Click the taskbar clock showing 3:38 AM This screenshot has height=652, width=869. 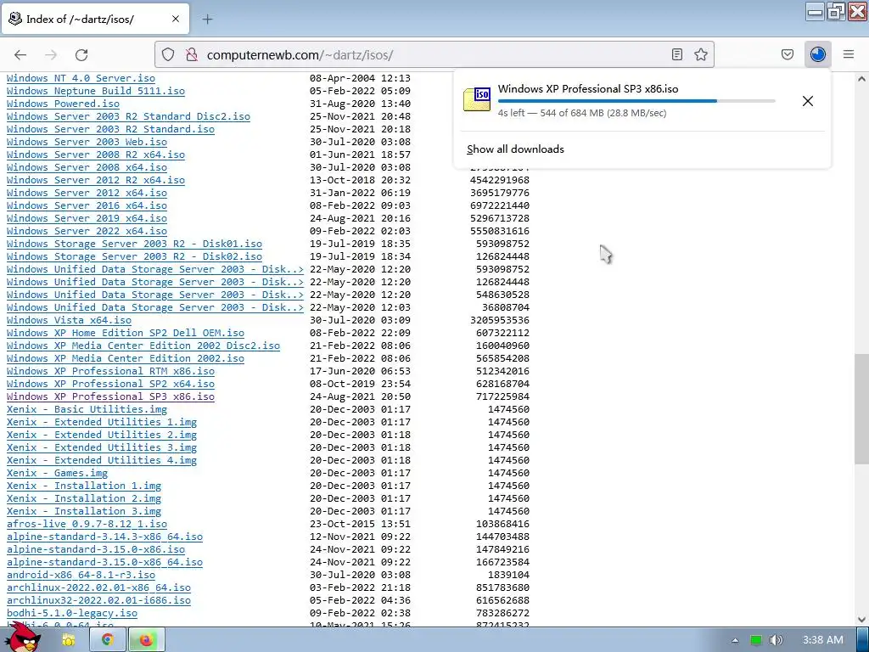(x=823, y=640)
